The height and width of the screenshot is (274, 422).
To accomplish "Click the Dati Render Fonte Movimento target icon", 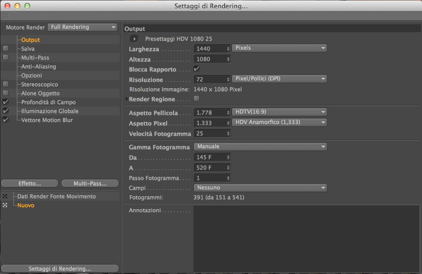I will [x=5, y=196].
